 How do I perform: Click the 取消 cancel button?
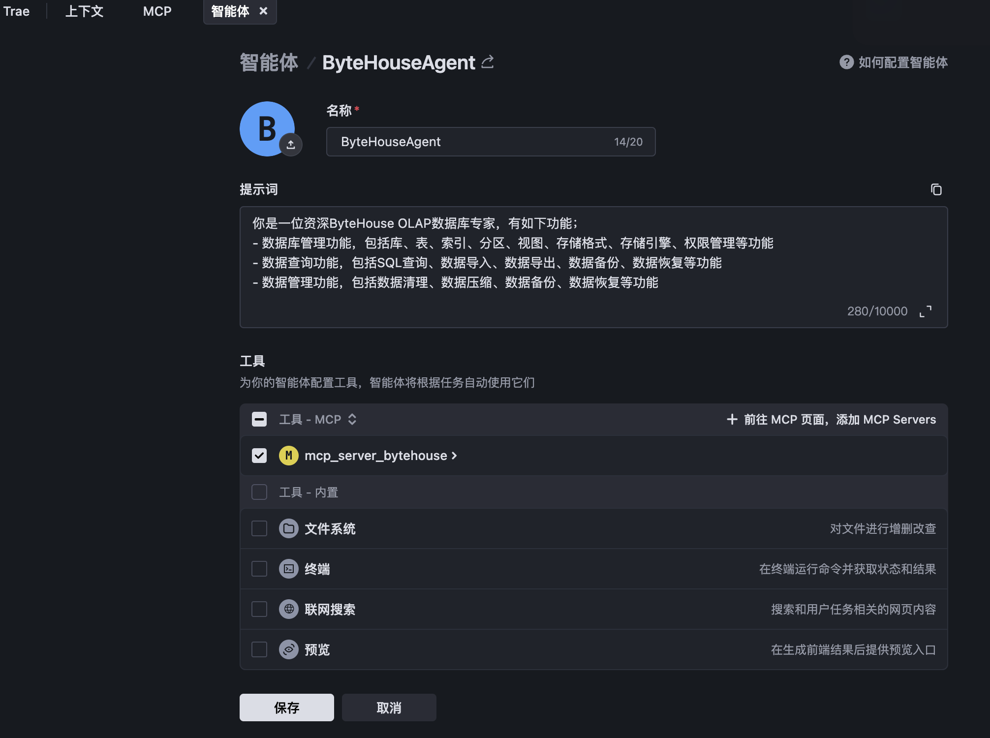point(389,707)
